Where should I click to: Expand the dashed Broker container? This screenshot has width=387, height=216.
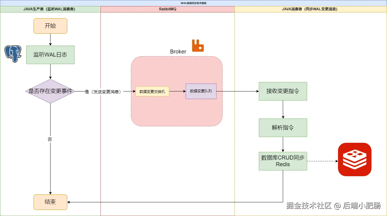(177, 70)
